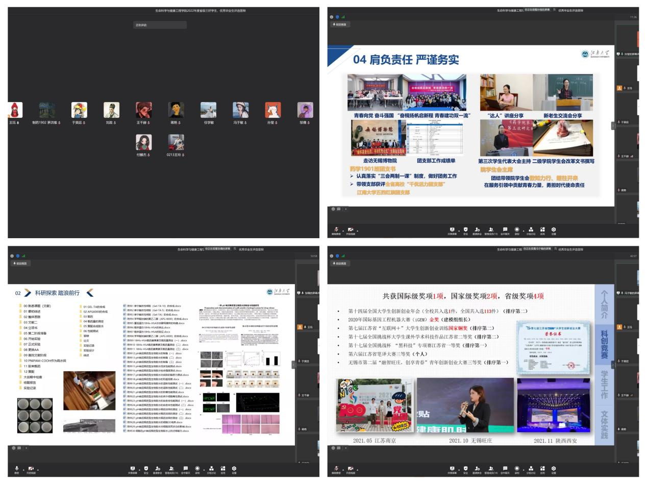Click Record icon in bottom-right meeting toolbar
647x485 pixels.
tap(517, 469)
